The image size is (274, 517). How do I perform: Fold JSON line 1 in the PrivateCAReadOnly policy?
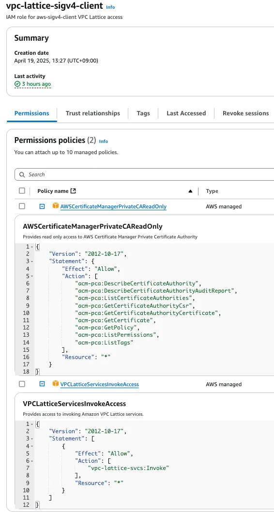click(x=32, y=247)
